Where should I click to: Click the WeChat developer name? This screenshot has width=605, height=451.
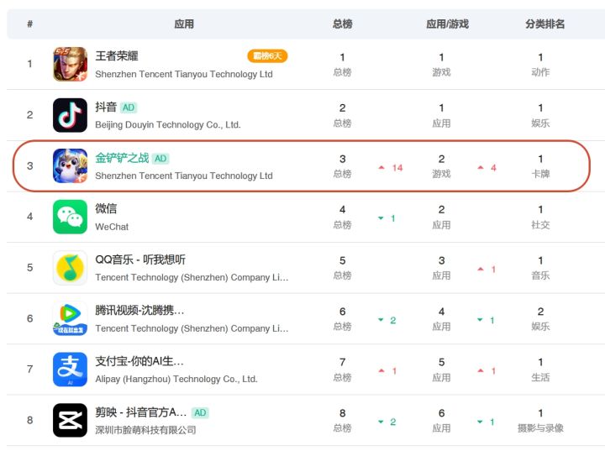112,227
